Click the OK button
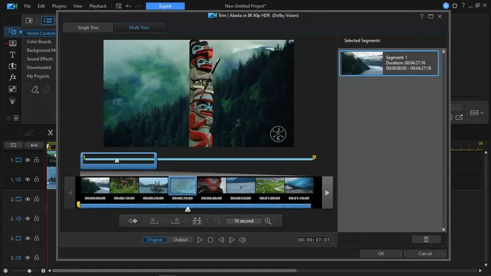 click(x=381, y=253)
